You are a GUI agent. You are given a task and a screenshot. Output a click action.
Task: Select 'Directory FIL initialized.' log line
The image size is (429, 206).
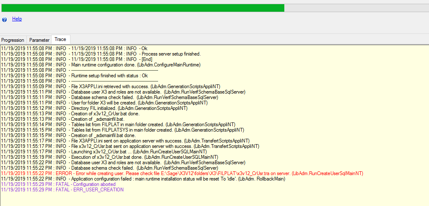[x=94, y=108]
